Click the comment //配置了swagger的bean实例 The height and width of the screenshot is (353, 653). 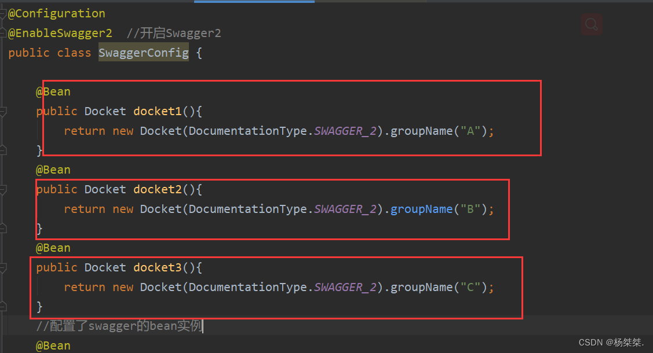[119, 326]
